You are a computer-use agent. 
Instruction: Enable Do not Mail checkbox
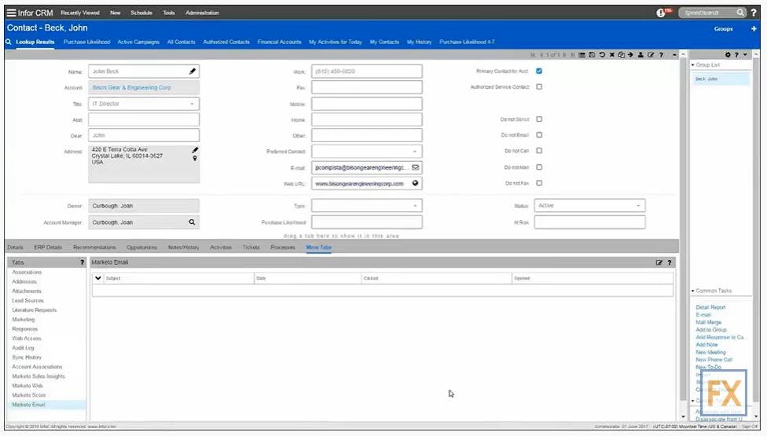[539, 167]
